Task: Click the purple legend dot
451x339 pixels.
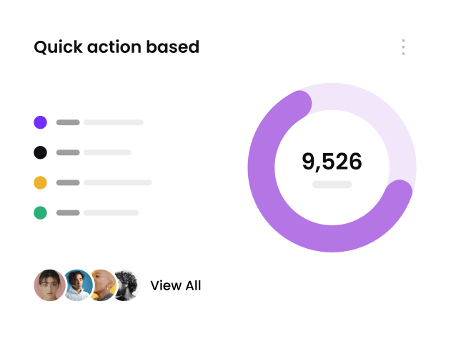Action: 41,122
